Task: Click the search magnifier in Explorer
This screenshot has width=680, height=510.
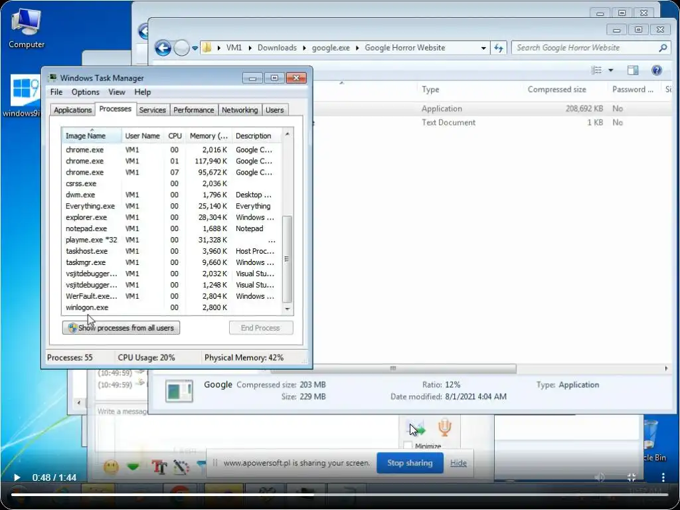Action: pyautogui.click(x=663, y=48)
